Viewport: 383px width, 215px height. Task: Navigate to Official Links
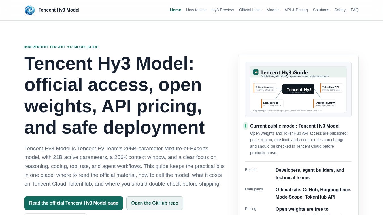pos(250,10)
